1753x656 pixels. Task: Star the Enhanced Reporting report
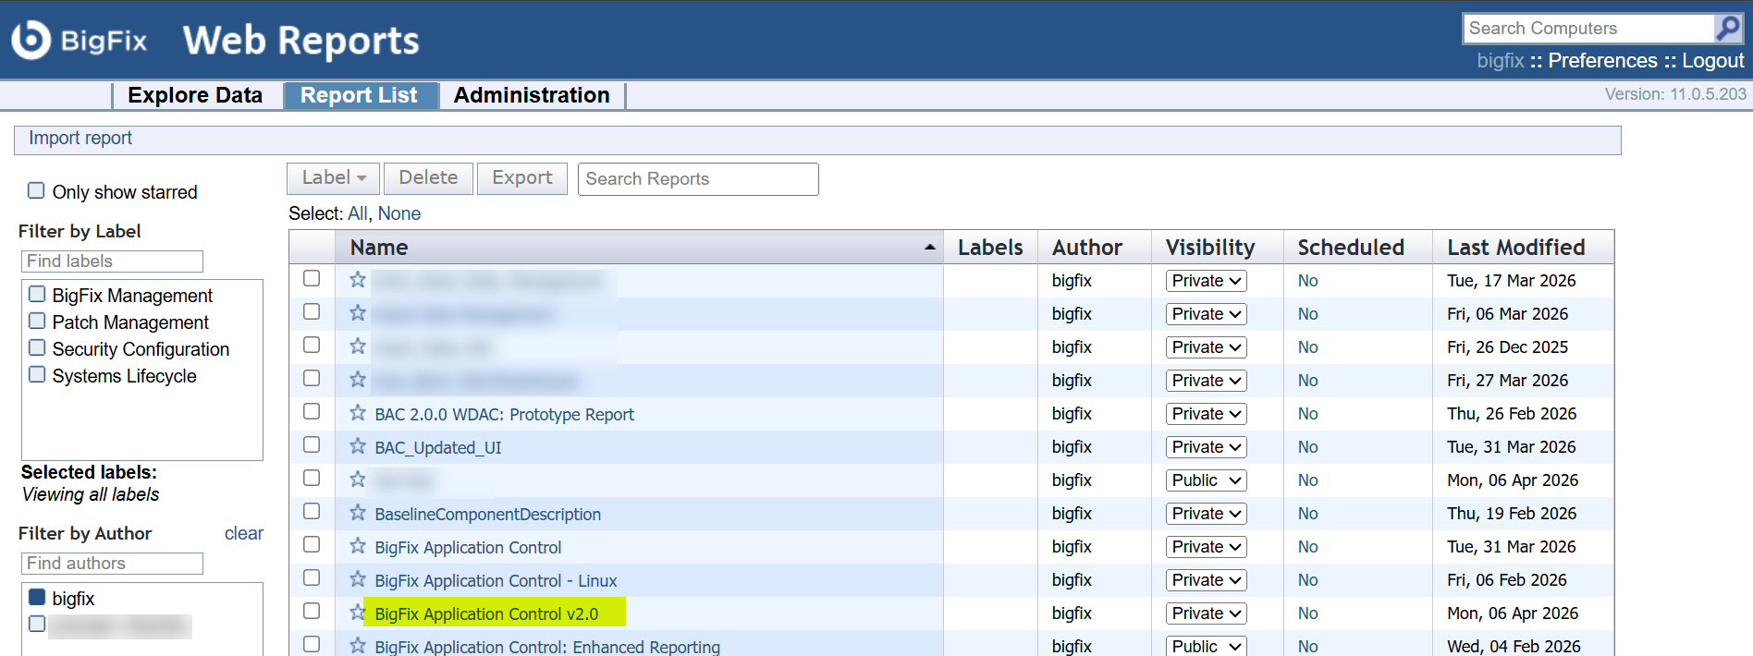[x=358, y=646]
